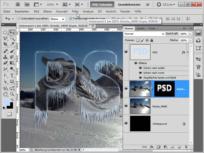
Task: Select the History Brush tool
Action: coord(12,57)
